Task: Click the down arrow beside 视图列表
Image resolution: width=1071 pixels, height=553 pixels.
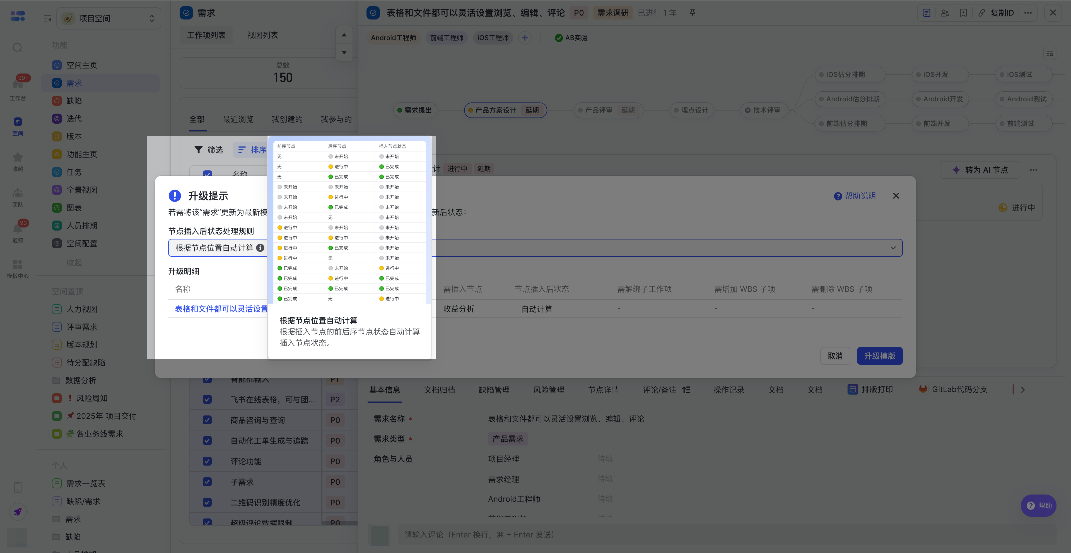Action: point(344,52)
